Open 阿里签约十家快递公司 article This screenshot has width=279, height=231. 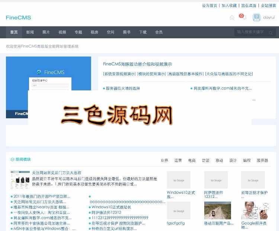(x=42, y=223)
